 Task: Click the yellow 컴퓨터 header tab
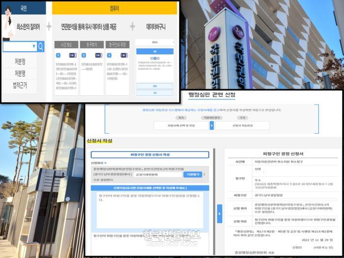tap(115, 8)
